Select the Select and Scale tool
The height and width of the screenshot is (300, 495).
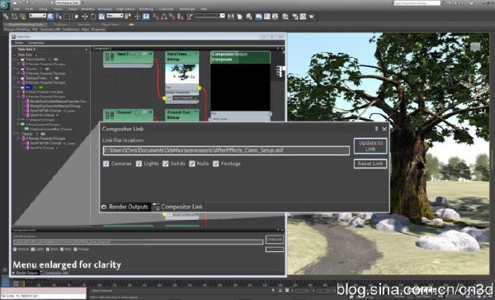pyautogui.click(x=101, y=17)
